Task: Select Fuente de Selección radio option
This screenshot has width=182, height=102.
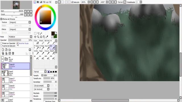Action: (x=1, y=46)
